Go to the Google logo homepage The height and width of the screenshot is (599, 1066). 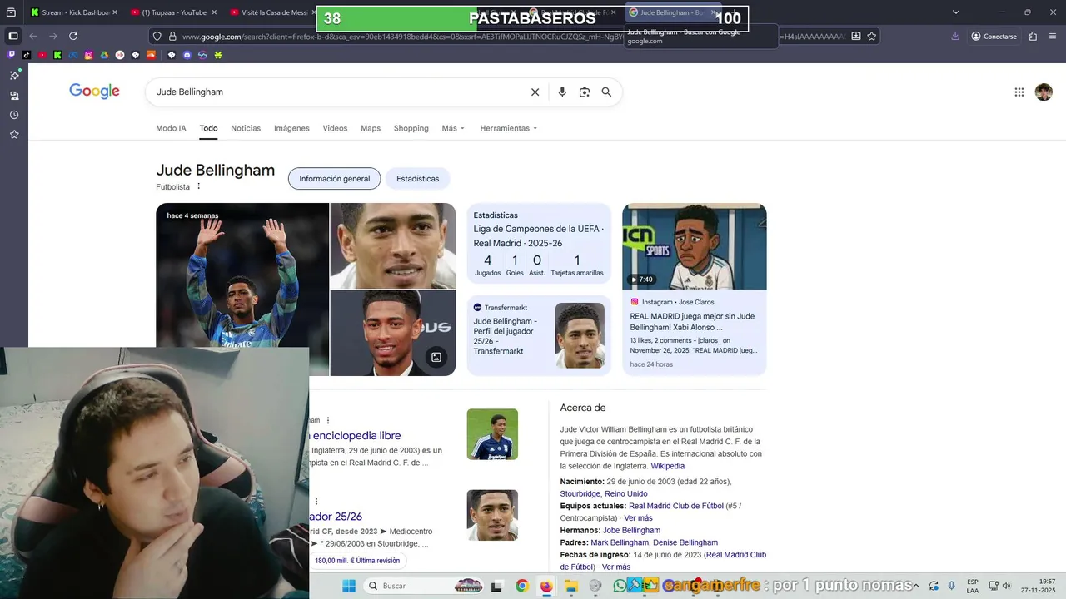click(x=94, y=92)
